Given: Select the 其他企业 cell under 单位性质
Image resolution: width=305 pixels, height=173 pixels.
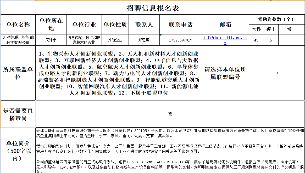Looking at the screenshot, I should tap(115, 40).
